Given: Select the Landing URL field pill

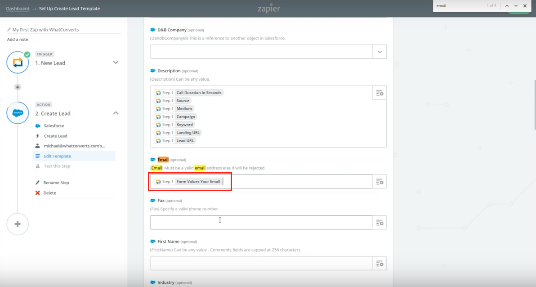Looking at the screenshot, I should [x=178, y=133].
